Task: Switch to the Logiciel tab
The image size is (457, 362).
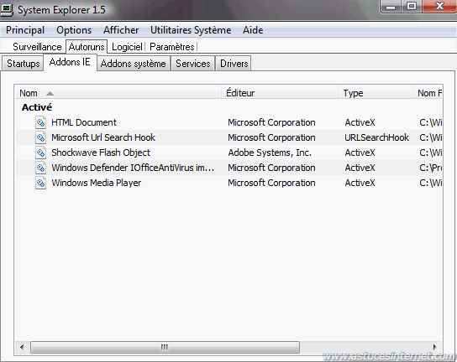Action: [x=127, y=47]
